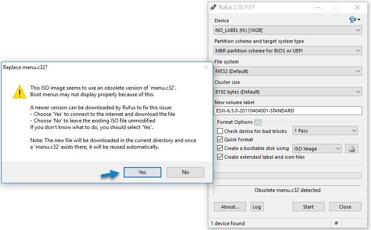Click the disc drive icon to select ISO

point(351,149)
